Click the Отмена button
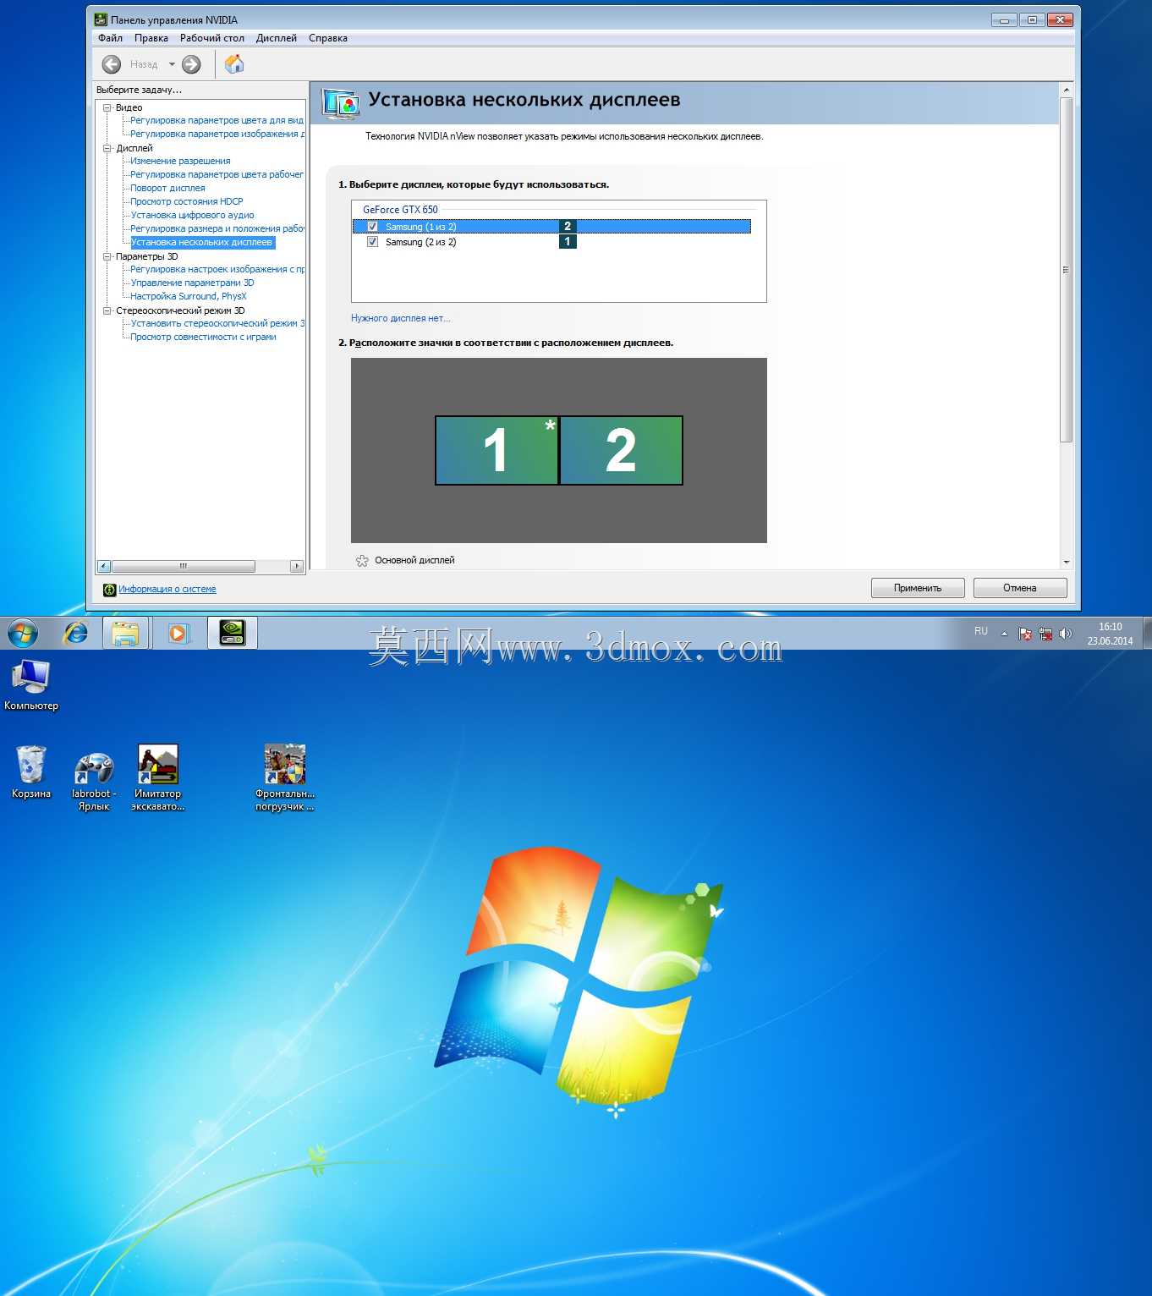The image size is (1152, 1296). point(1020,588)
